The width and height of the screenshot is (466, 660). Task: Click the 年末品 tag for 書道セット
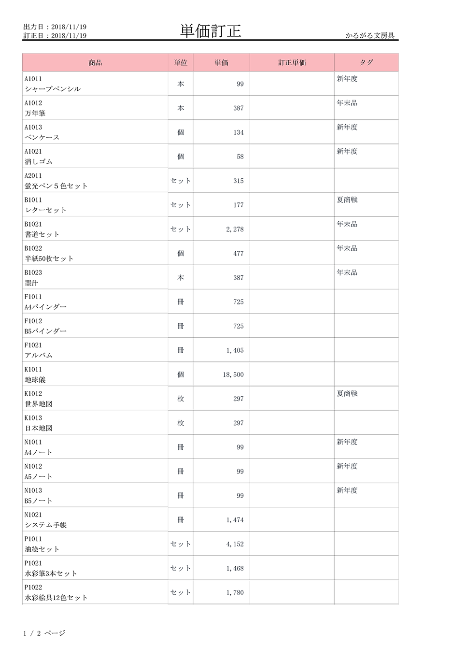tap(347, 224)
